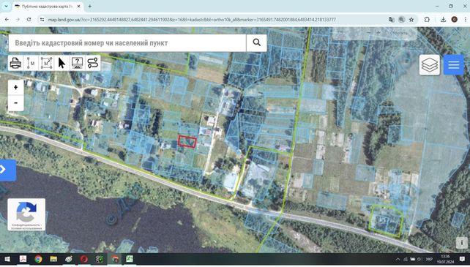
Task: Zoom out with the minus button
Action: click(16, 103)
